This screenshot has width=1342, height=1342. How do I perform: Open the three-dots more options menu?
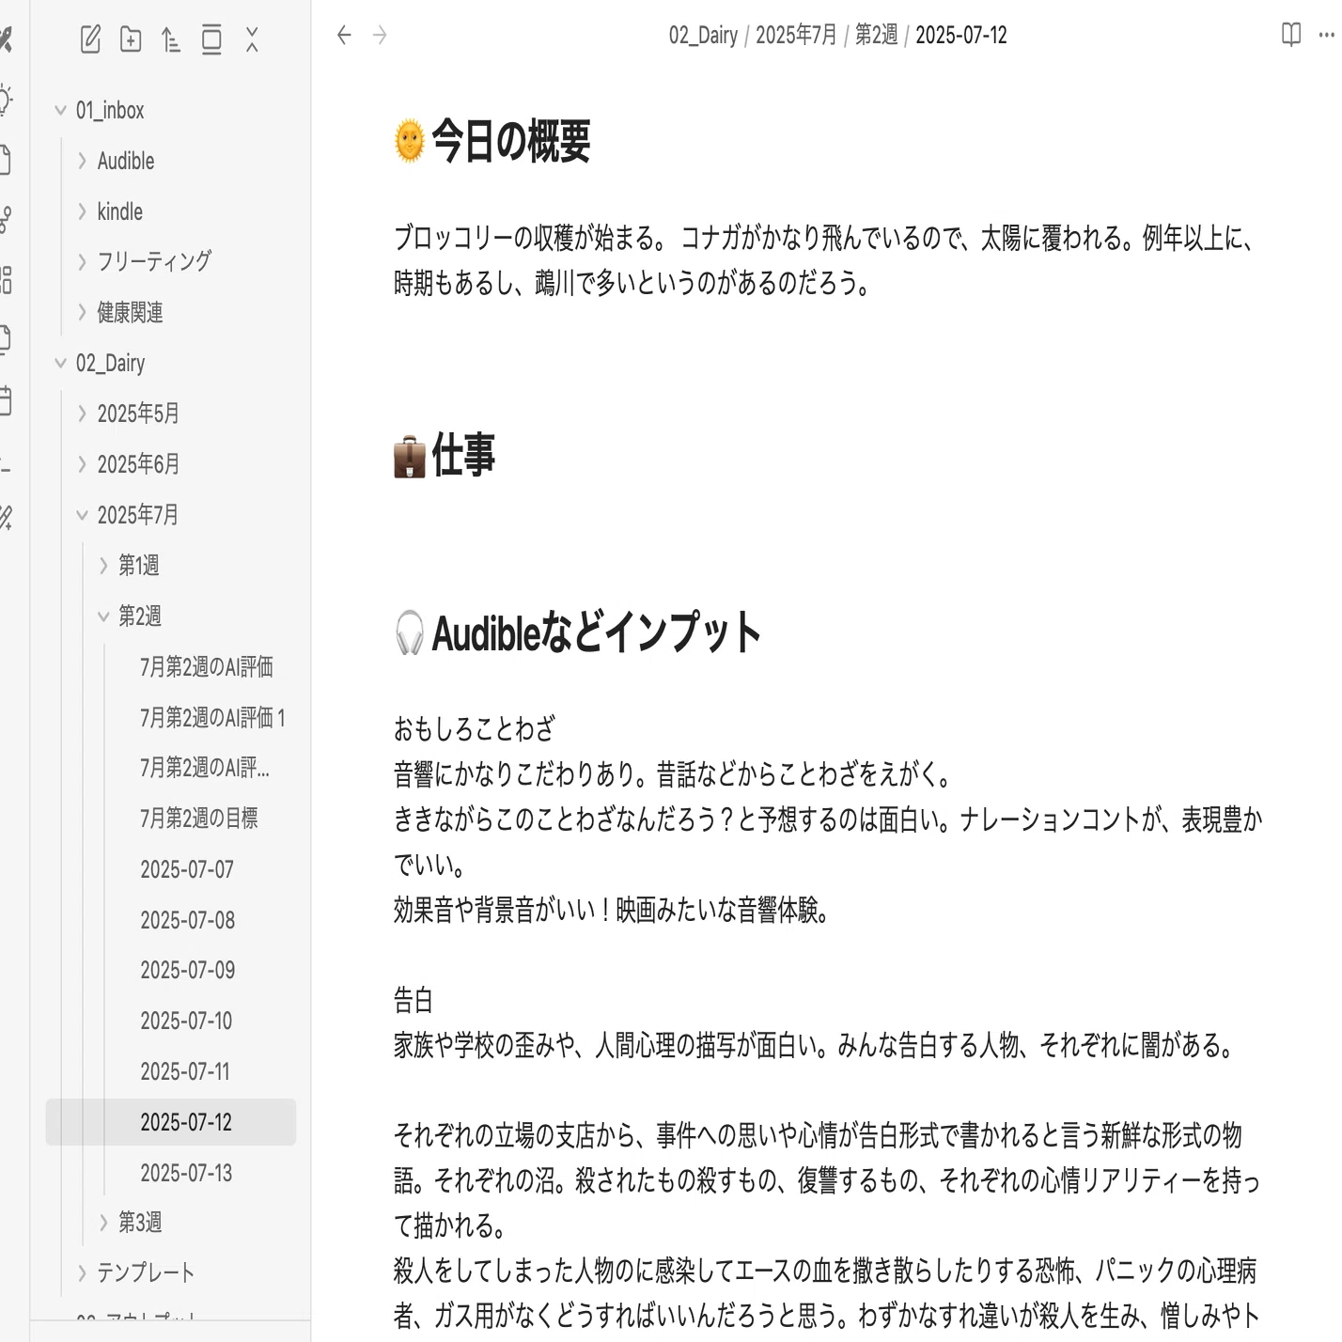tap(1327, 36)
